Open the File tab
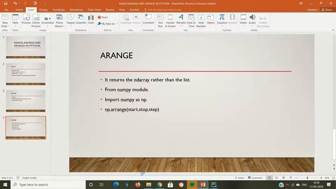This screenshot has width=336, height=189. 6,9
